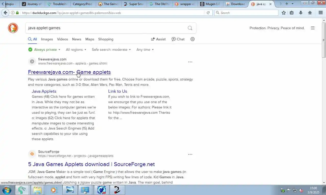Open more options for SourceForge result
Image resolution: width=326 pixels, height=195 pixels.
190,154
